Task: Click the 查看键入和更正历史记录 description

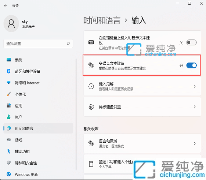Action: click(116, 89)
